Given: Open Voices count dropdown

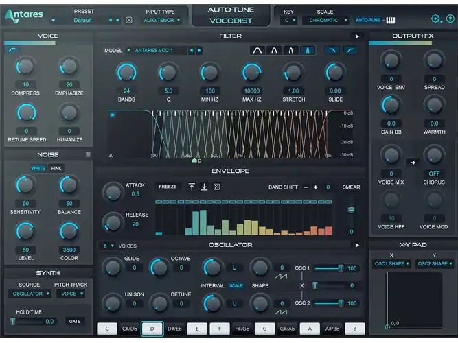Looking at the screenshot, I should click(x=108, y=246).
